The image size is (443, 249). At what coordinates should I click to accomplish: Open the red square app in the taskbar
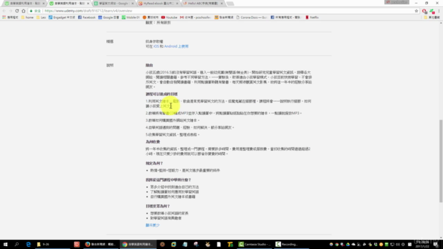click(x=77, y=244)
